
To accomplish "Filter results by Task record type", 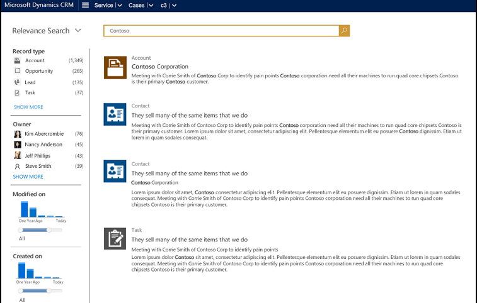I will coord(30,92).
